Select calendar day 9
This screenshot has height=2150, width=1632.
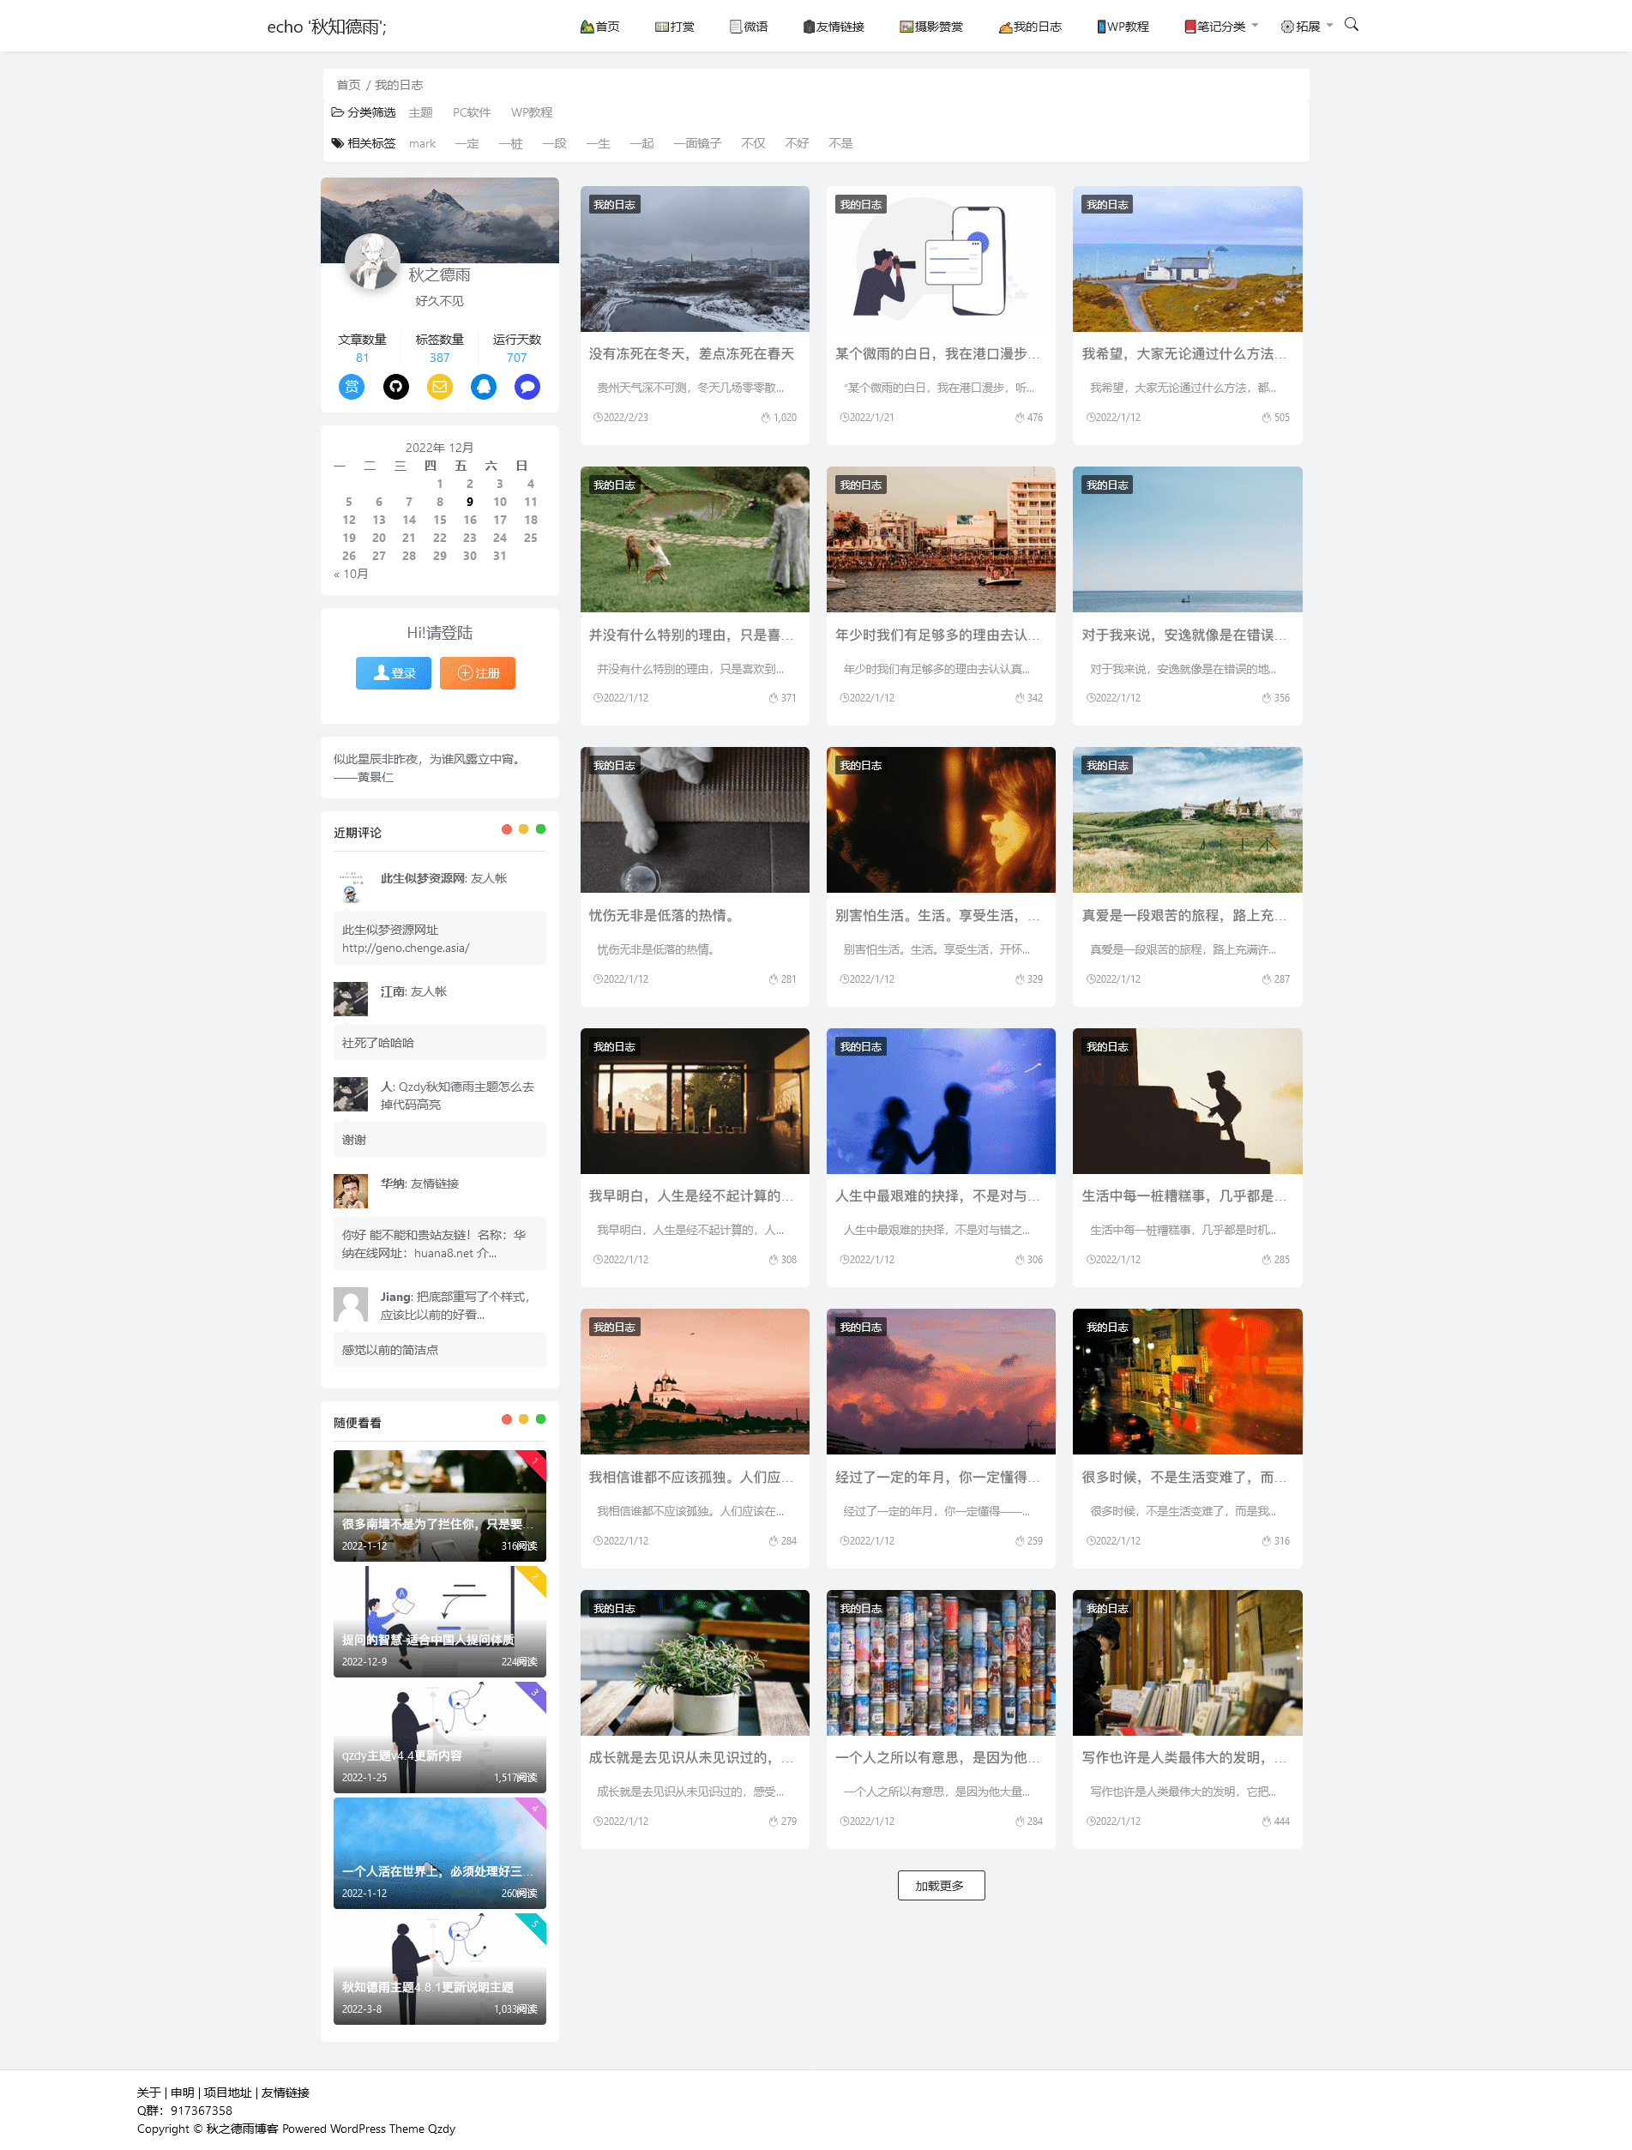click(469, 502)
